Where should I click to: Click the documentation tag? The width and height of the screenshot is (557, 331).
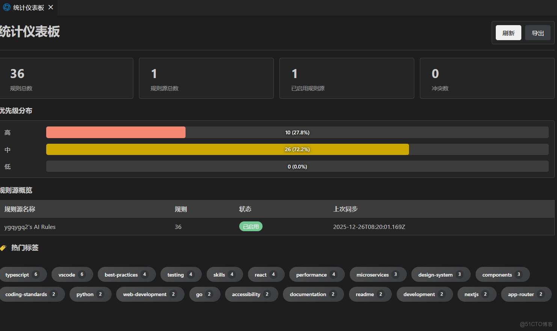pos(313,294)
